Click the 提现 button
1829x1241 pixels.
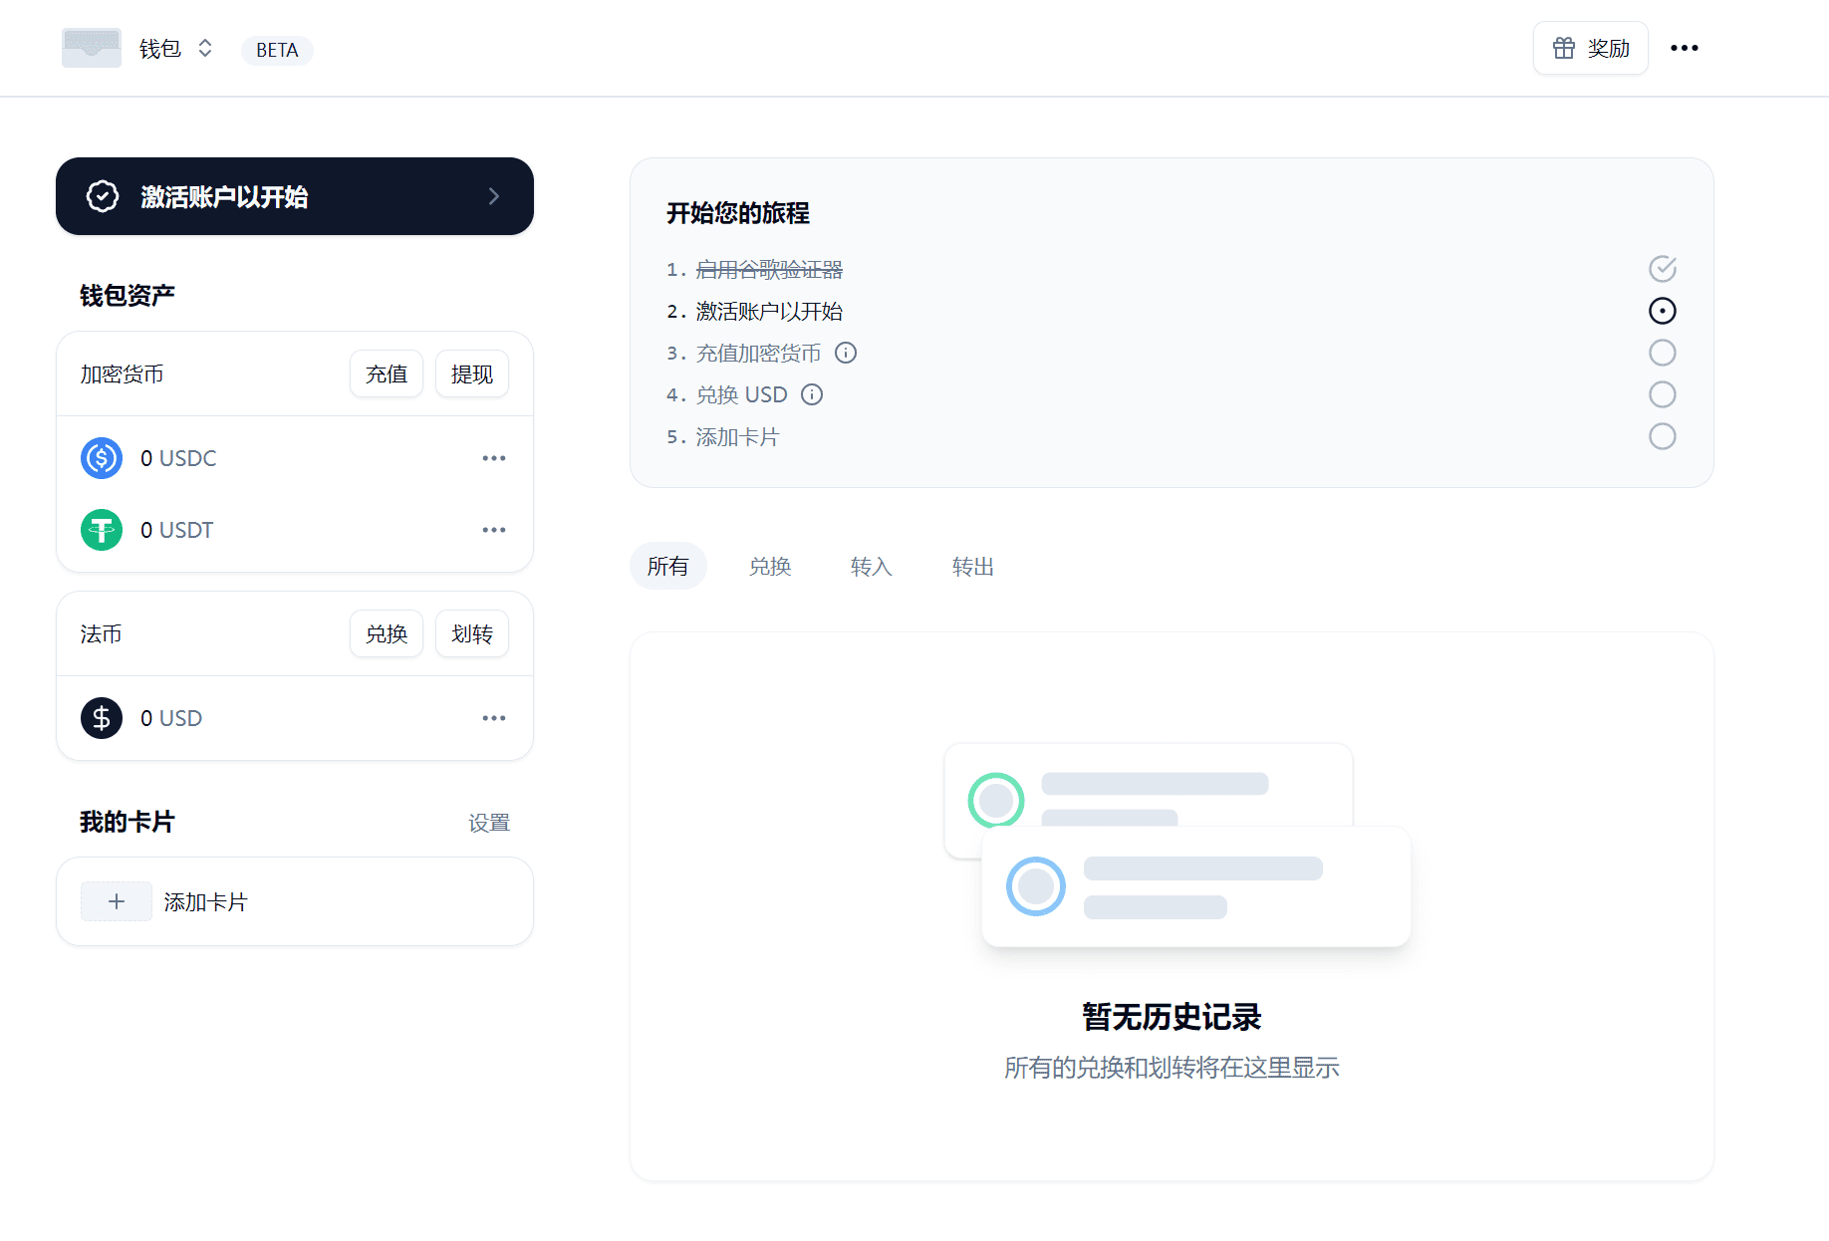pos(471,373)
